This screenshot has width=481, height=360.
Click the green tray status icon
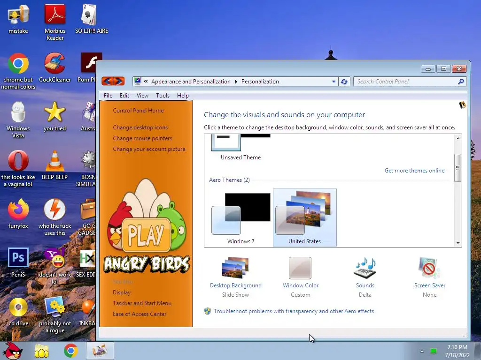tap(434, 351)
